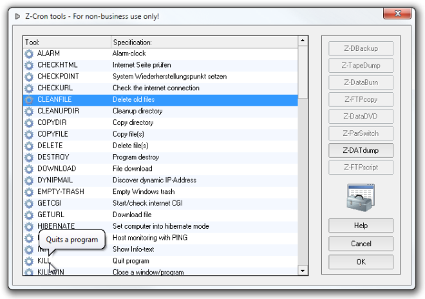
Task: Click the list scrollbar down arrow
Action: 303,271
